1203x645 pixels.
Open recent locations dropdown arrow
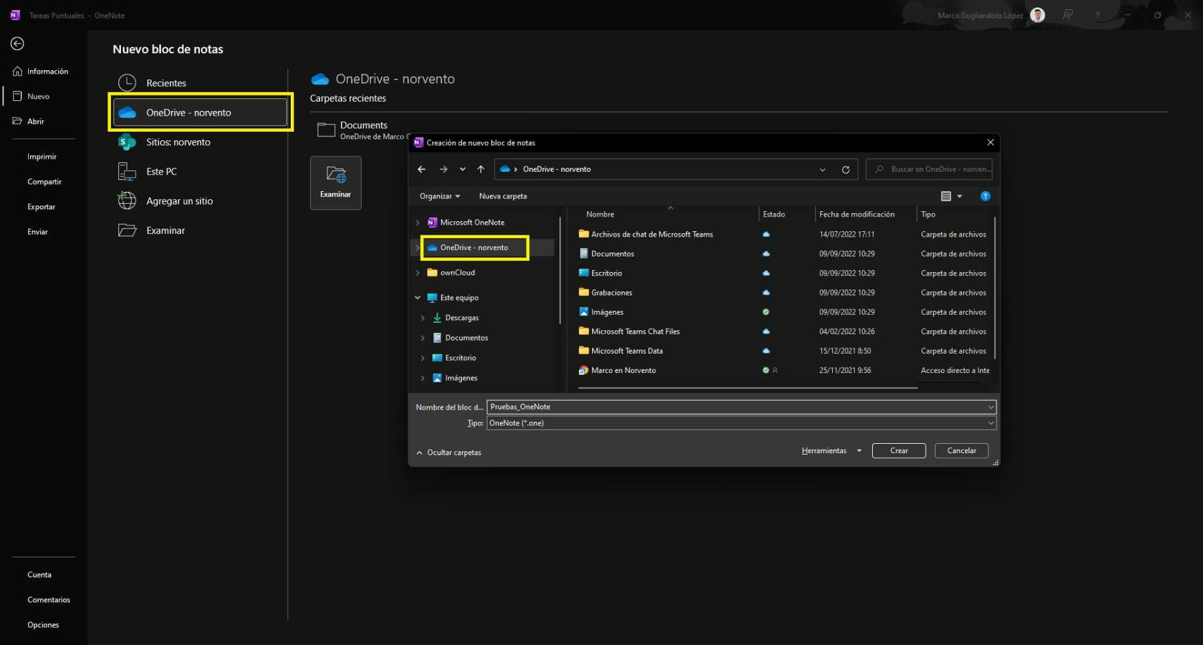pos(462,169)
